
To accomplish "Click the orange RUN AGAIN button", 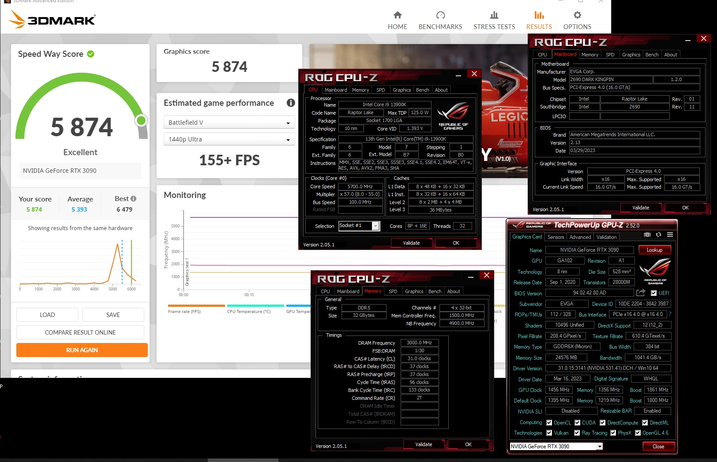I will (82, 350).
